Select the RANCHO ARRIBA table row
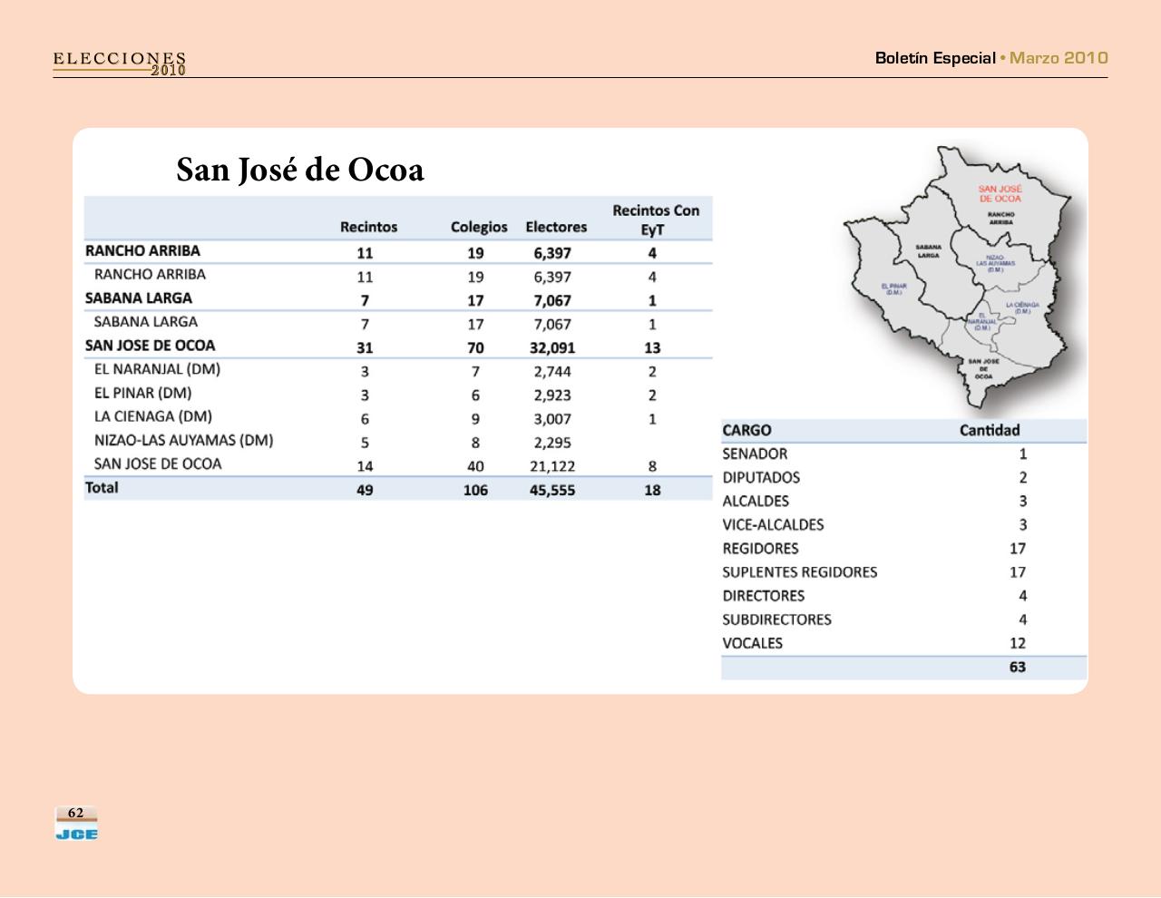This screenshot has width=1161, height=898. click(x=142, y=251)
